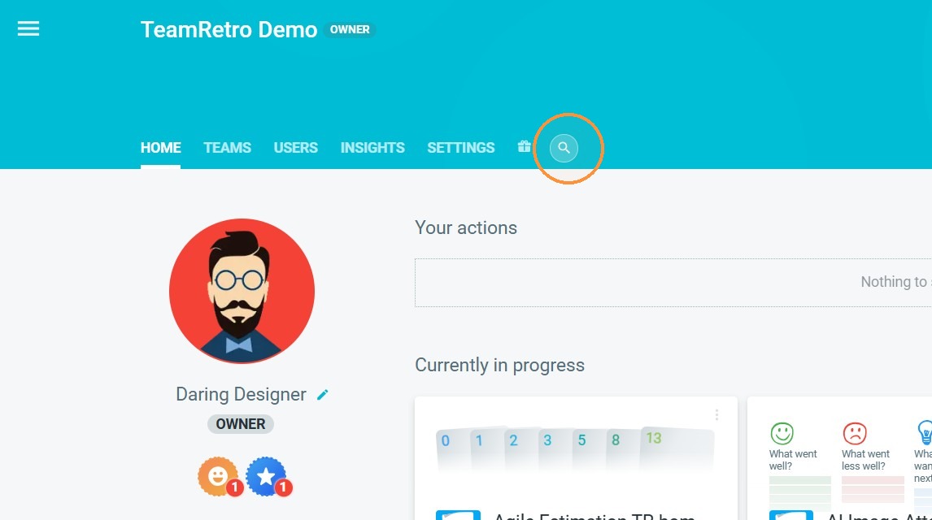932x520 pixels.
Task: Click the 'What went well?' column label
Action: (x=793, y=460)
